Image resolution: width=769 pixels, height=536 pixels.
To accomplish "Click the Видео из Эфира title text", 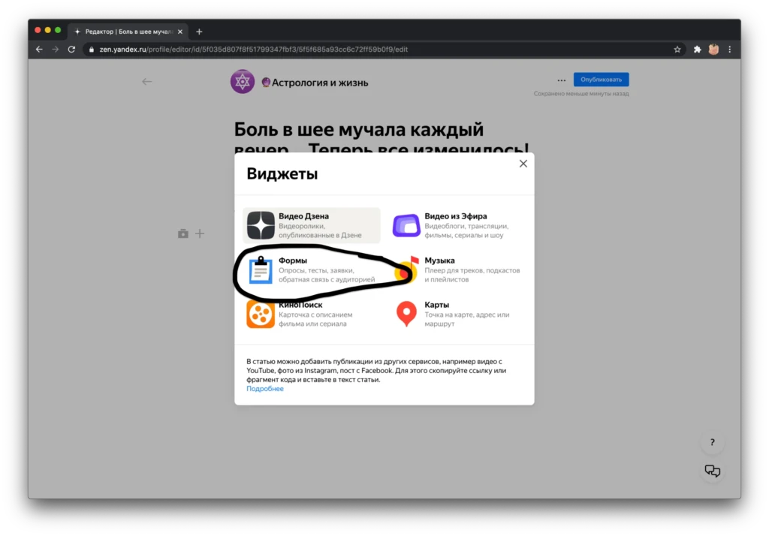I will point(456,216).
